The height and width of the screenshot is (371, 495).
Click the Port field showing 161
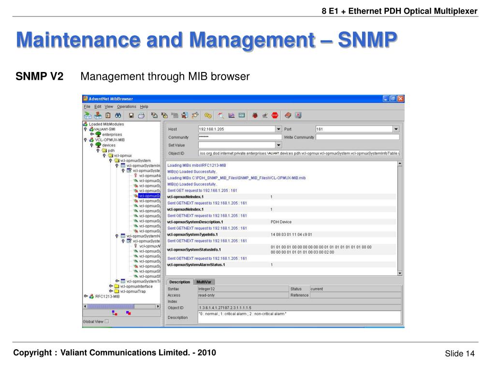click(354, 129)
